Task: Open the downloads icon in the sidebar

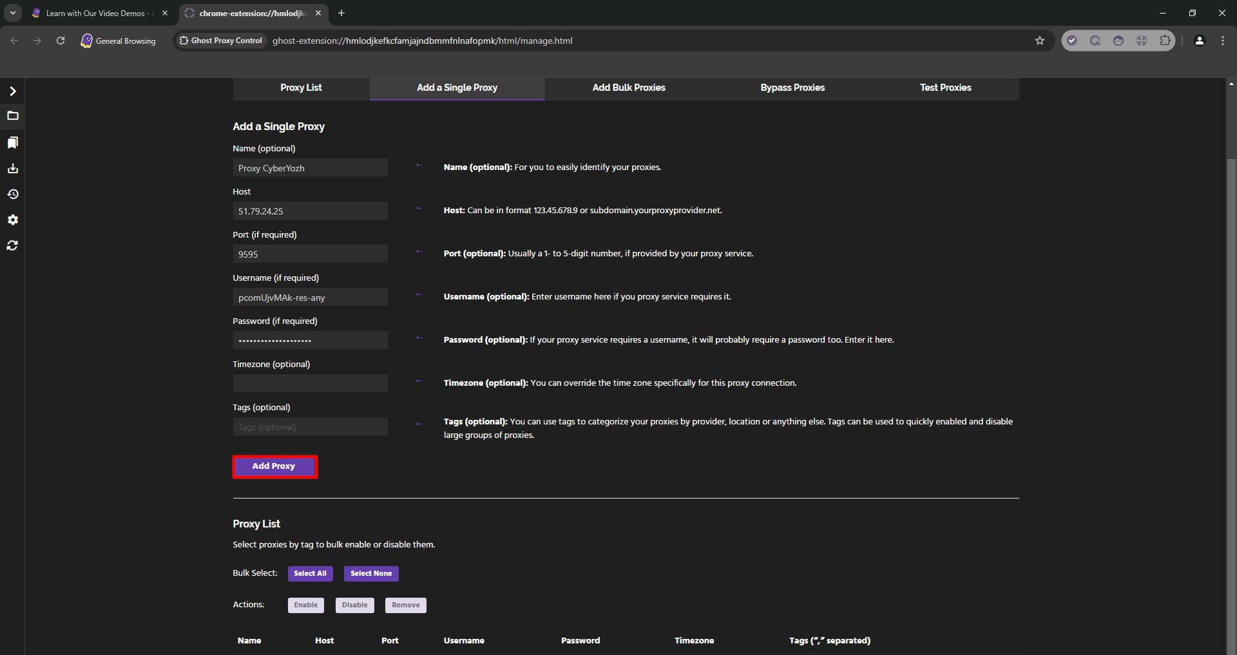Action: (12, 169)
